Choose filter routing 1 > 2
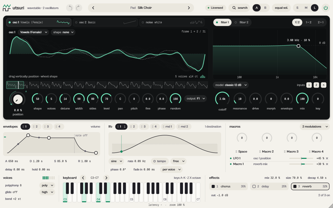 coord(309,22)
